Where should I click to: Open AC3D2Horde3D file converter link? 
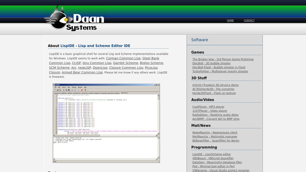tap(213, 89)
